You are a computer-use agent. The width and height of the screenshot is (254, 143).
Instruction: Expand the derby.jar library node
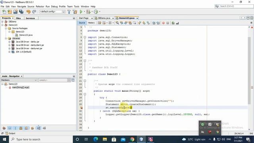coord(10,42)
